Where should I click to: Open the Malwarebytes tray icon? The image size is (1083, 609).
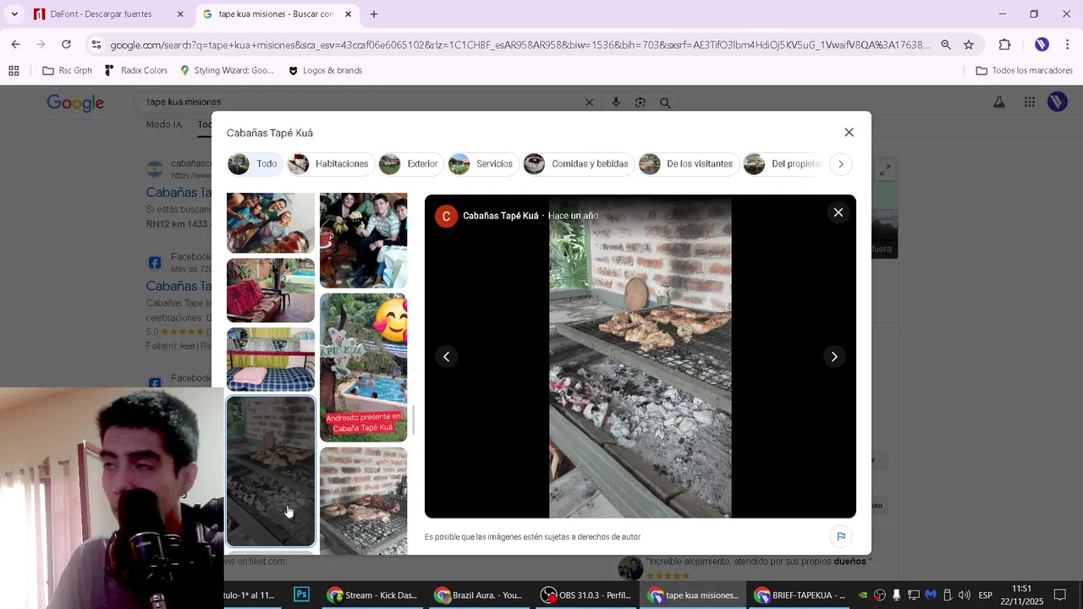(x=931, y=595)
